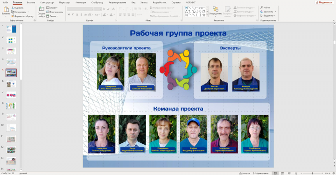Toggle bold Ж formatting

tap(69, 14)
